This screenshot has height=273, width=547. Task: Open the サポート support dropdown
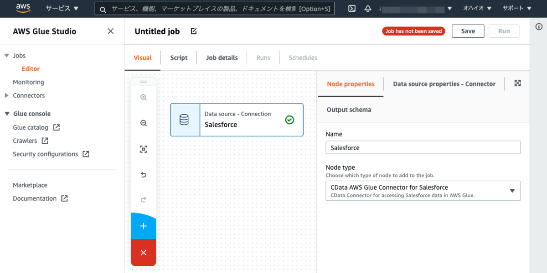[517, 8]
